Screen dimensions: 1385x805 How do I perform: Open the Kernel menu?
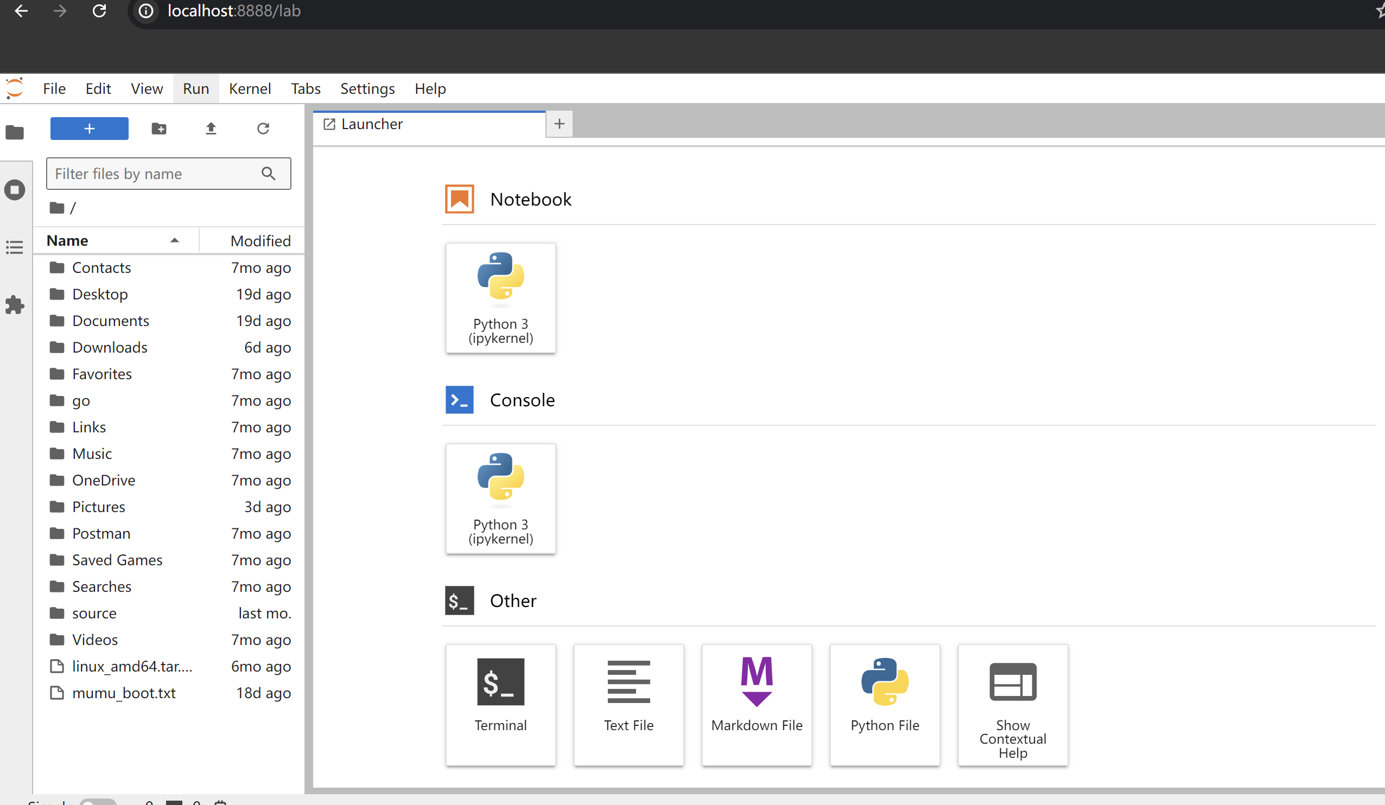click(250, 89)
